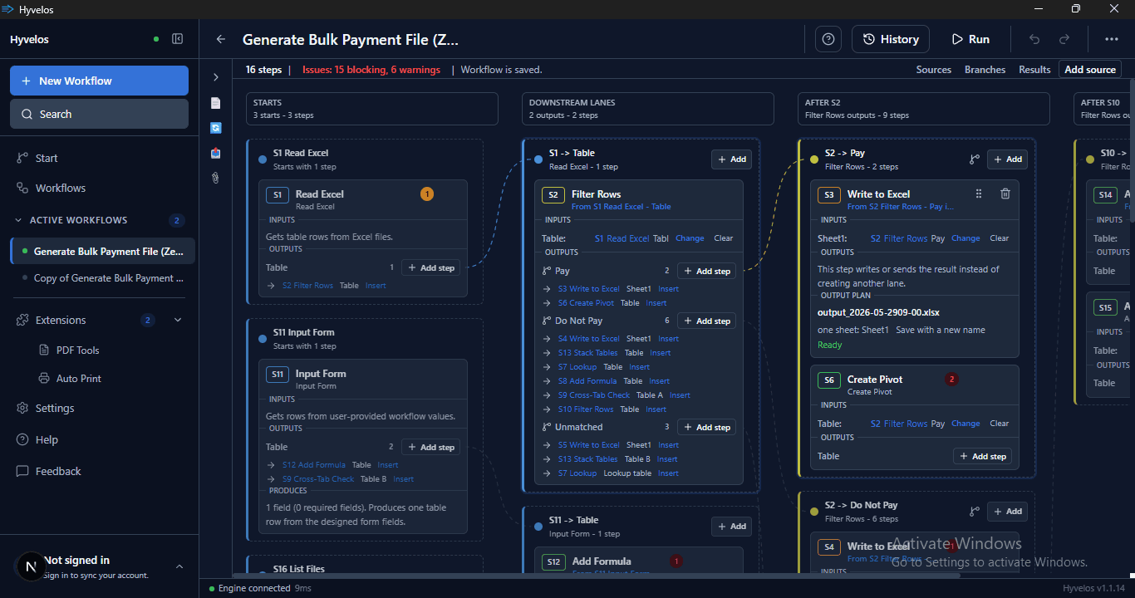Image resolution: width=1135 pixels, height=598 pixels.
Task: Click the paperclip attachment icon in the side strip
Action: pos(216,178)
